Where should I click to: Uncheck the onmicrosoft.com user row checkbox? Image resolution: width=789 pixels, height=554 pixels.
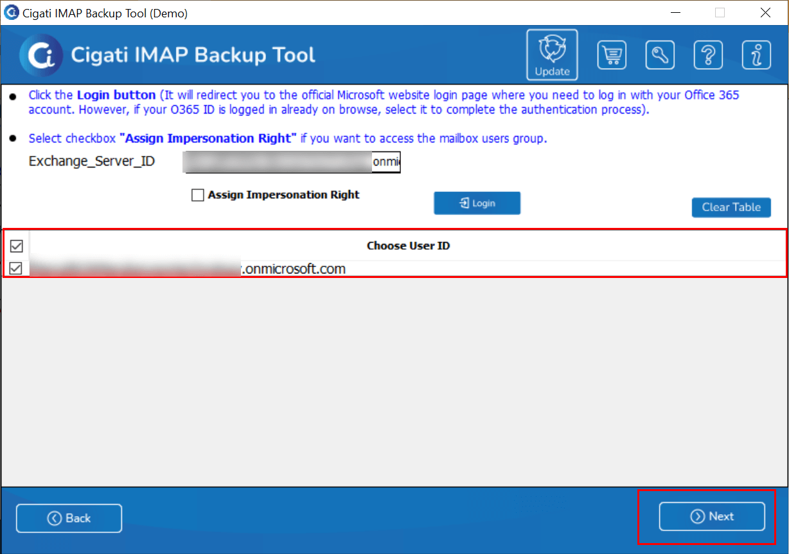(16, 268)
